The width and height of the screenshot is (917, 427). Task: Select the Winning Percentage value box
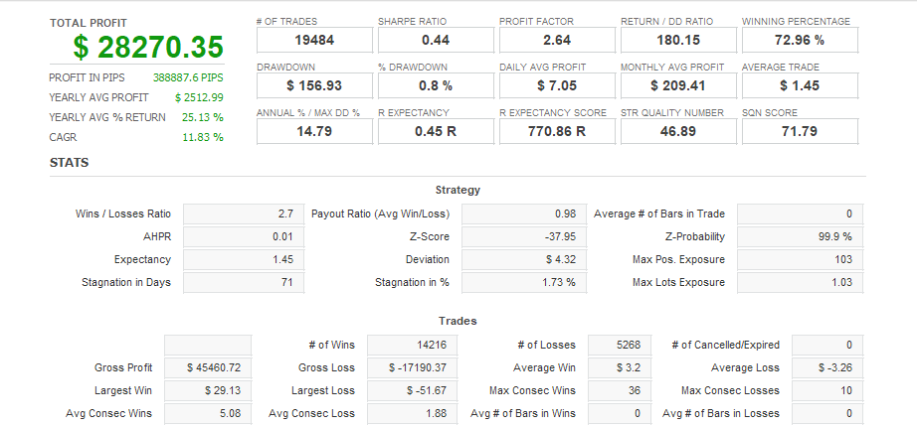800,40
